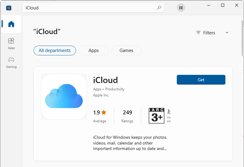This screenshot has height=167, width=244.
Task: Select the All departments filter pill
Action: tap(54, 50)
